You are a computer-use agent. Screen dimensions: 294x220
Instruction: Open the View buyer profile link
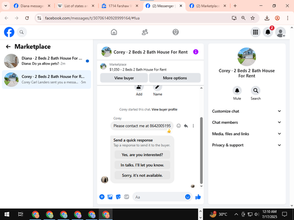pyautogui.click(x=165, y=110)
